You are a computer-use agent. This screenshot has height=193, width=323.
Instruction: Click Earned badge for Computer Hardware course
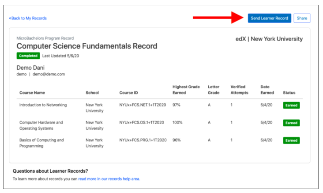[x=291, y=123]
